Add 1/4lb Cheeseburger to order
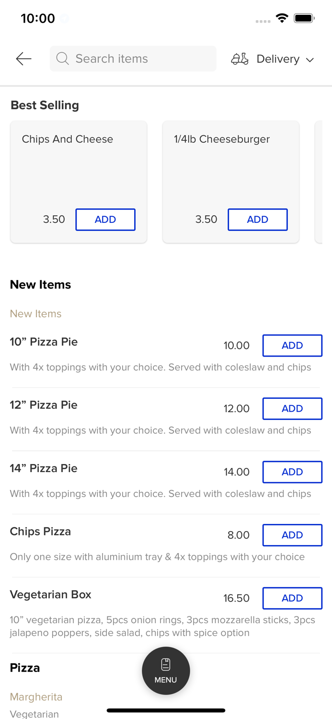 coord(257,220)
